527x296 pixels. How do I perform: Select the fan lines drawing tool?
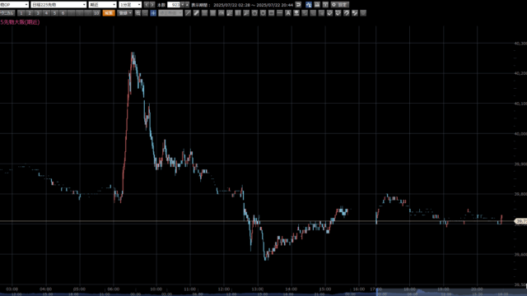tap(230, 13)
